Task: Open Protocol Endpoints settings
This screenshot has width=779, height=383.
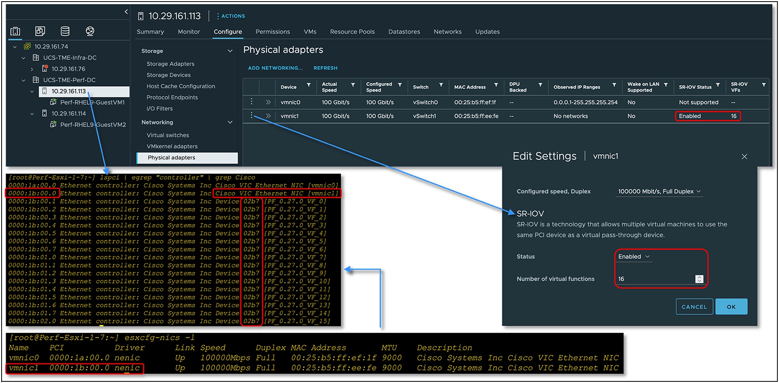Action: (172, 98)
